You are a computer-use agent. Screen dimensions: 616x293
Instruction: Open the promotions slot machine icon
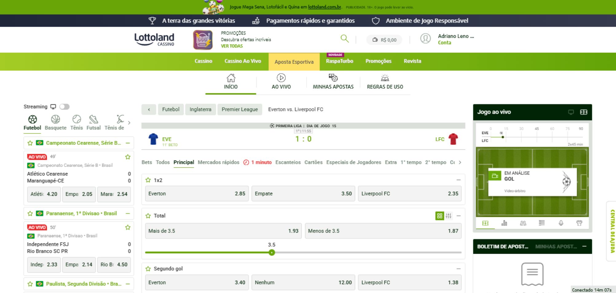(x=203, y=40)
